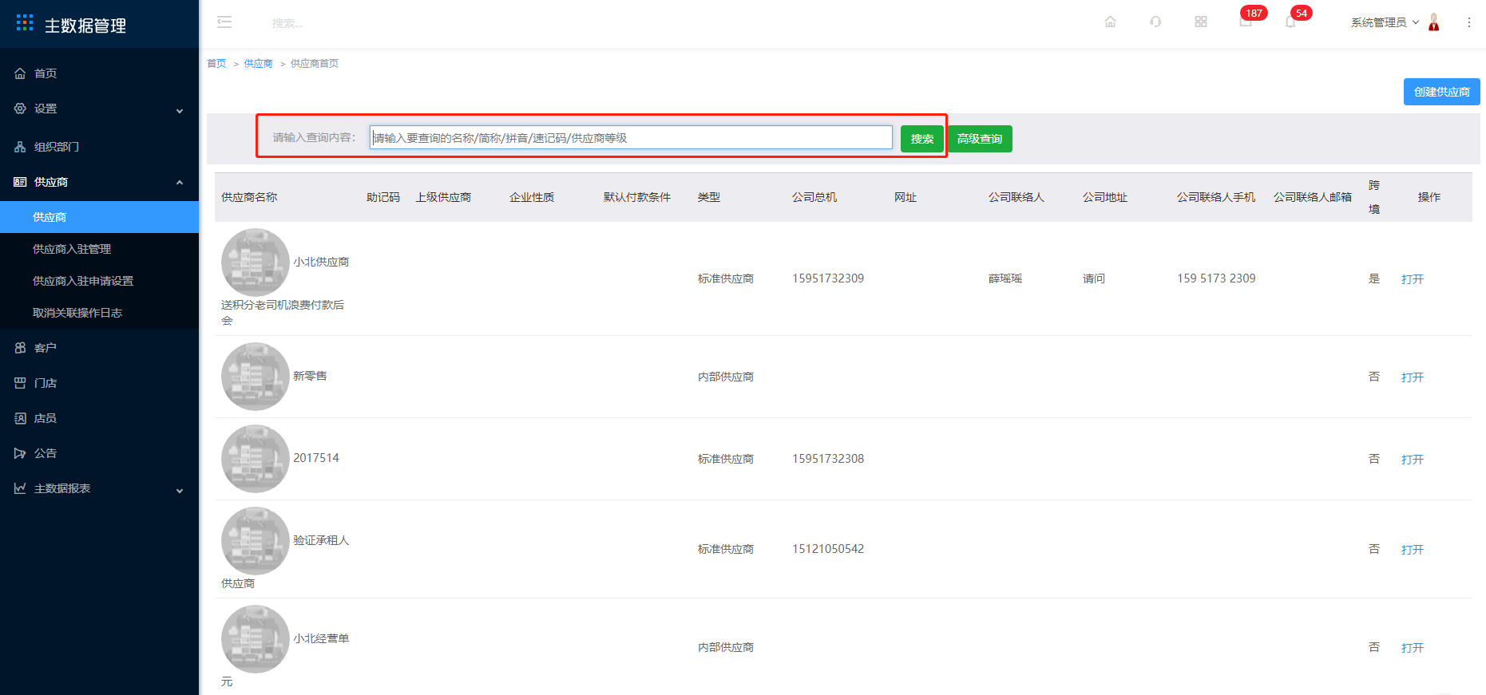
Task: Click the 验证承租人 avatar thumbnail
Action: 255,541
